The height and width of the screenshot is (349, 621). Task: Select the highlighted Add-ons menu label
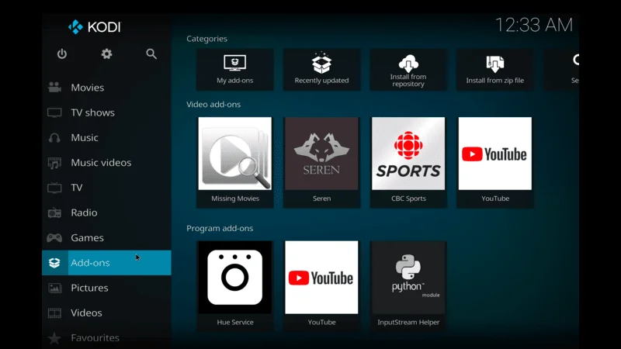click(x=90, y=263)
